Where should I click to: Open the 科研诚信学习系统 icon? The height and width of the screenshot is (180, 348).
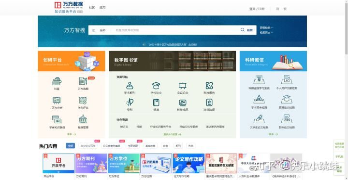click(x=259, y=80)
